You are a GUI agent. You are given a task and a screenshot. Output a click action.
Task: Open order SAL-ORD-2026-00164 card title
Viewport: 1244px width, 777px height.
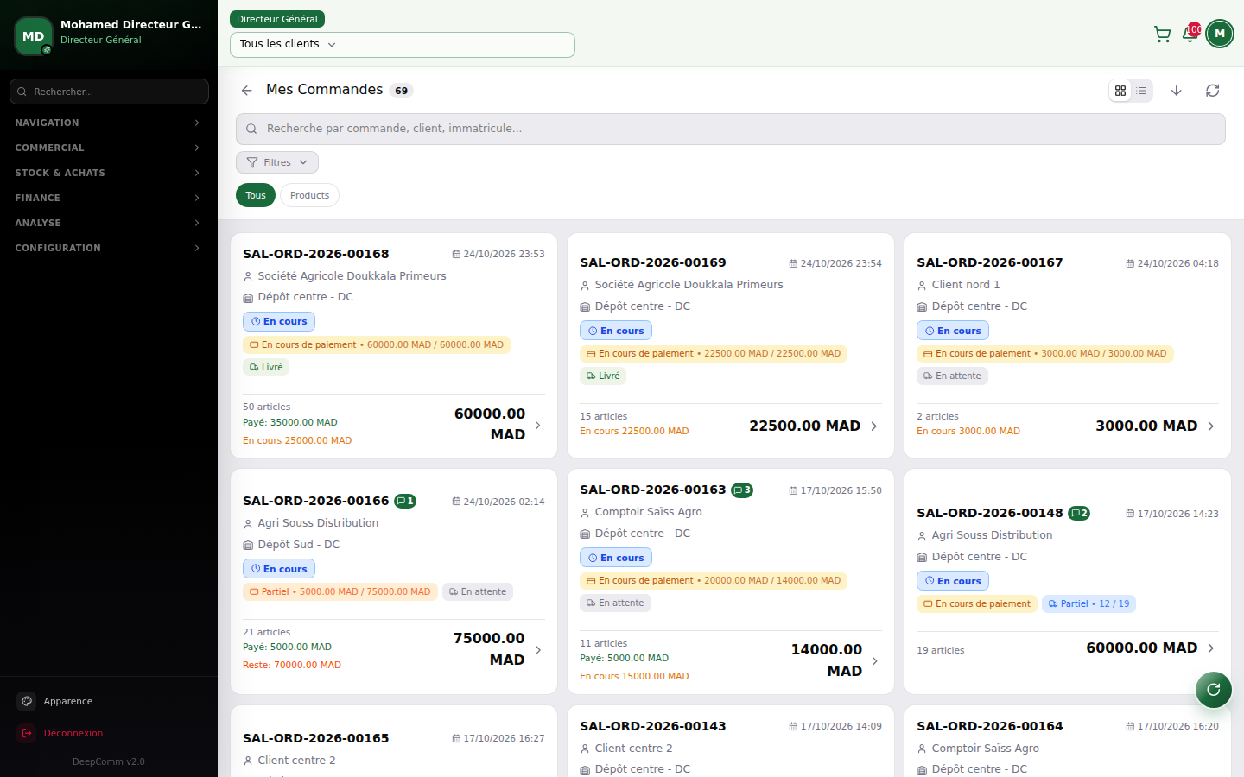pyautogui.click(x=990, y=726)
